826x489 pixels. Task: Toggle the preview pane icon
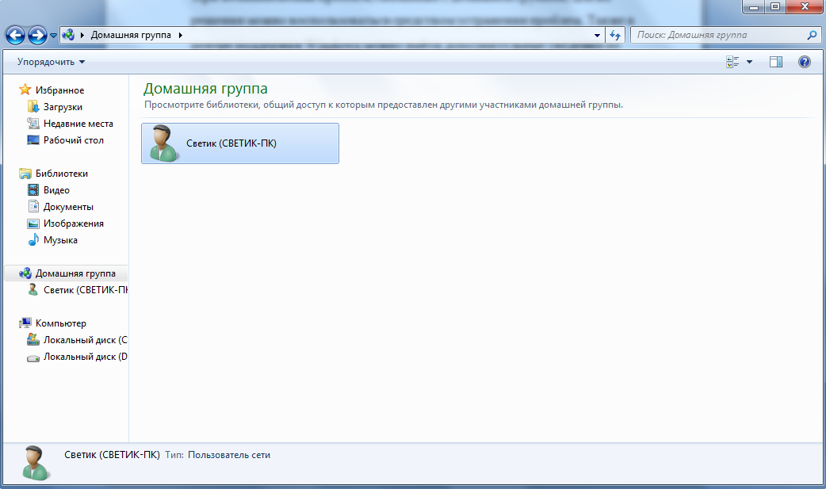(776, 62)
